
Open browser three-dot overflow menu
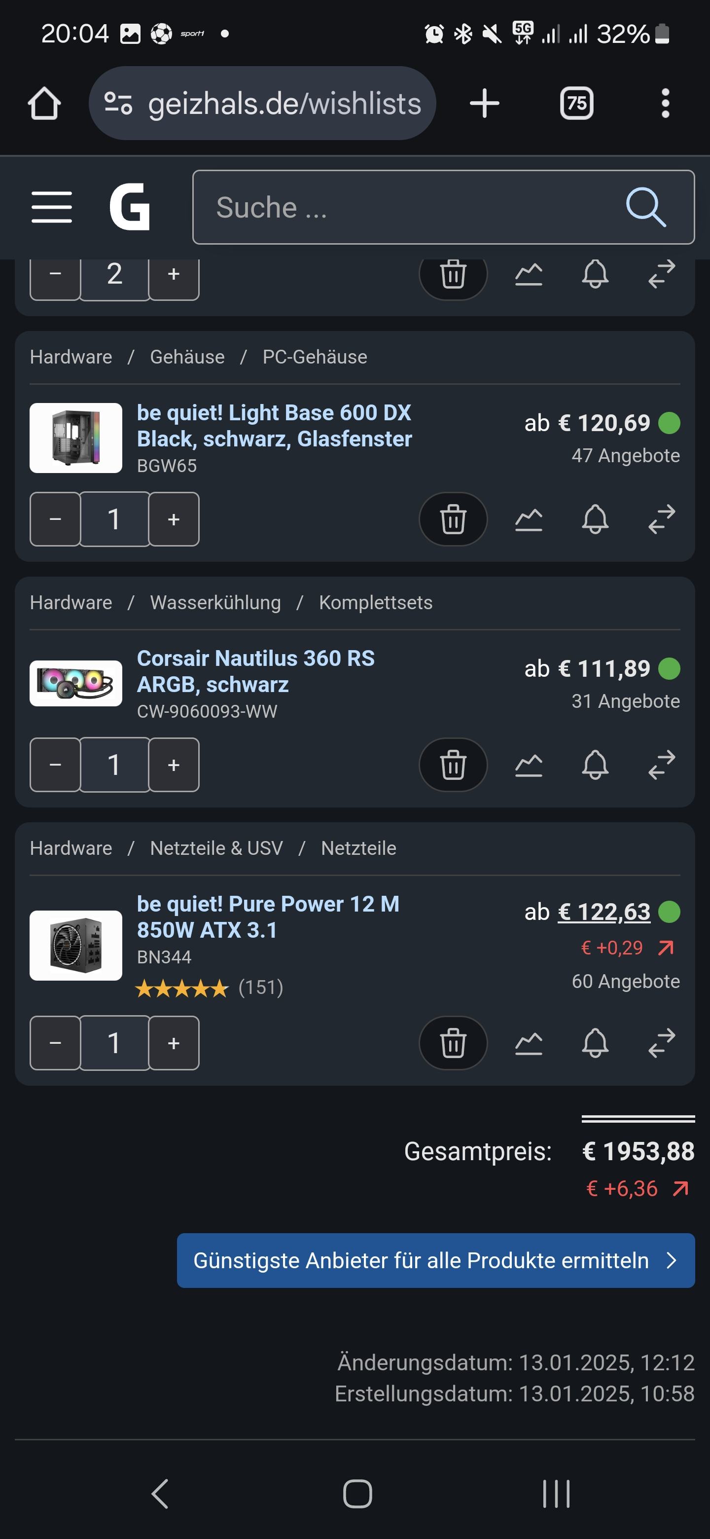click(665, 104)
